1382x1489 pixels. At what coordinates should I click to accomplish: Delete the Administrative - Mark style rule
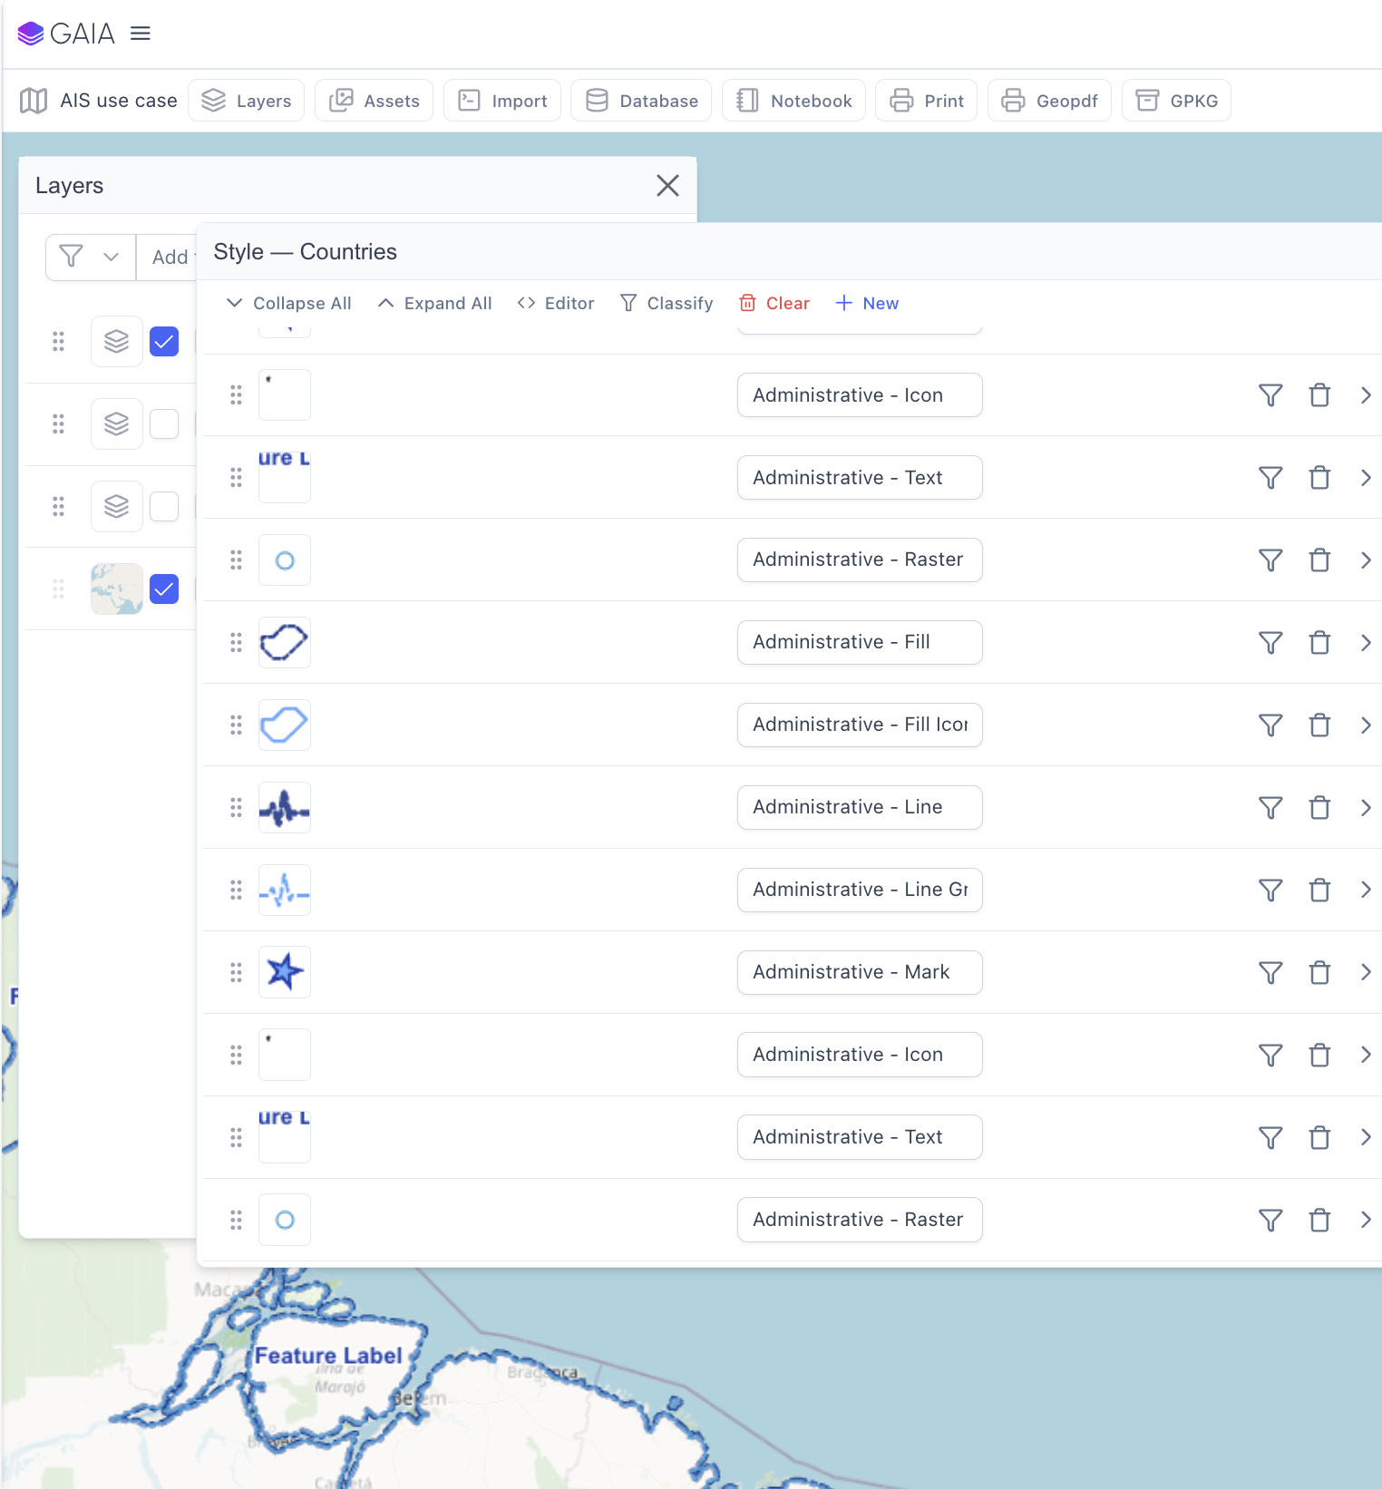click(1319, 973)
